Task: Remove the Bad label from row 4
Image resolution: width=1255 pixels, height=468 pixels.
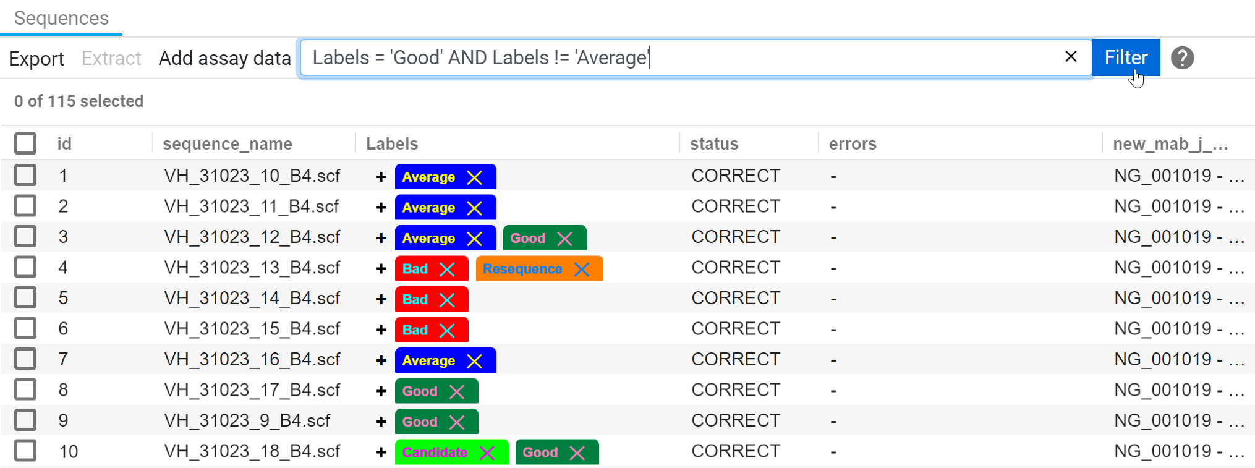Action: (447, 270)
